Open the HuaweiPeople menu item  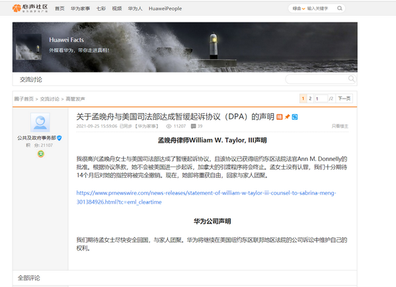coord(165,9)
